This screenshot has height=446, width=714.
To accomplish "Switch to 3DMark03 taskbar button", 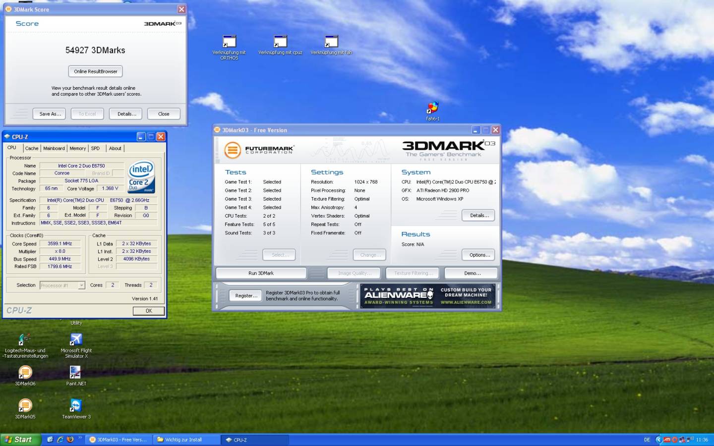I will pyautogui.click(x=118, y=440).
